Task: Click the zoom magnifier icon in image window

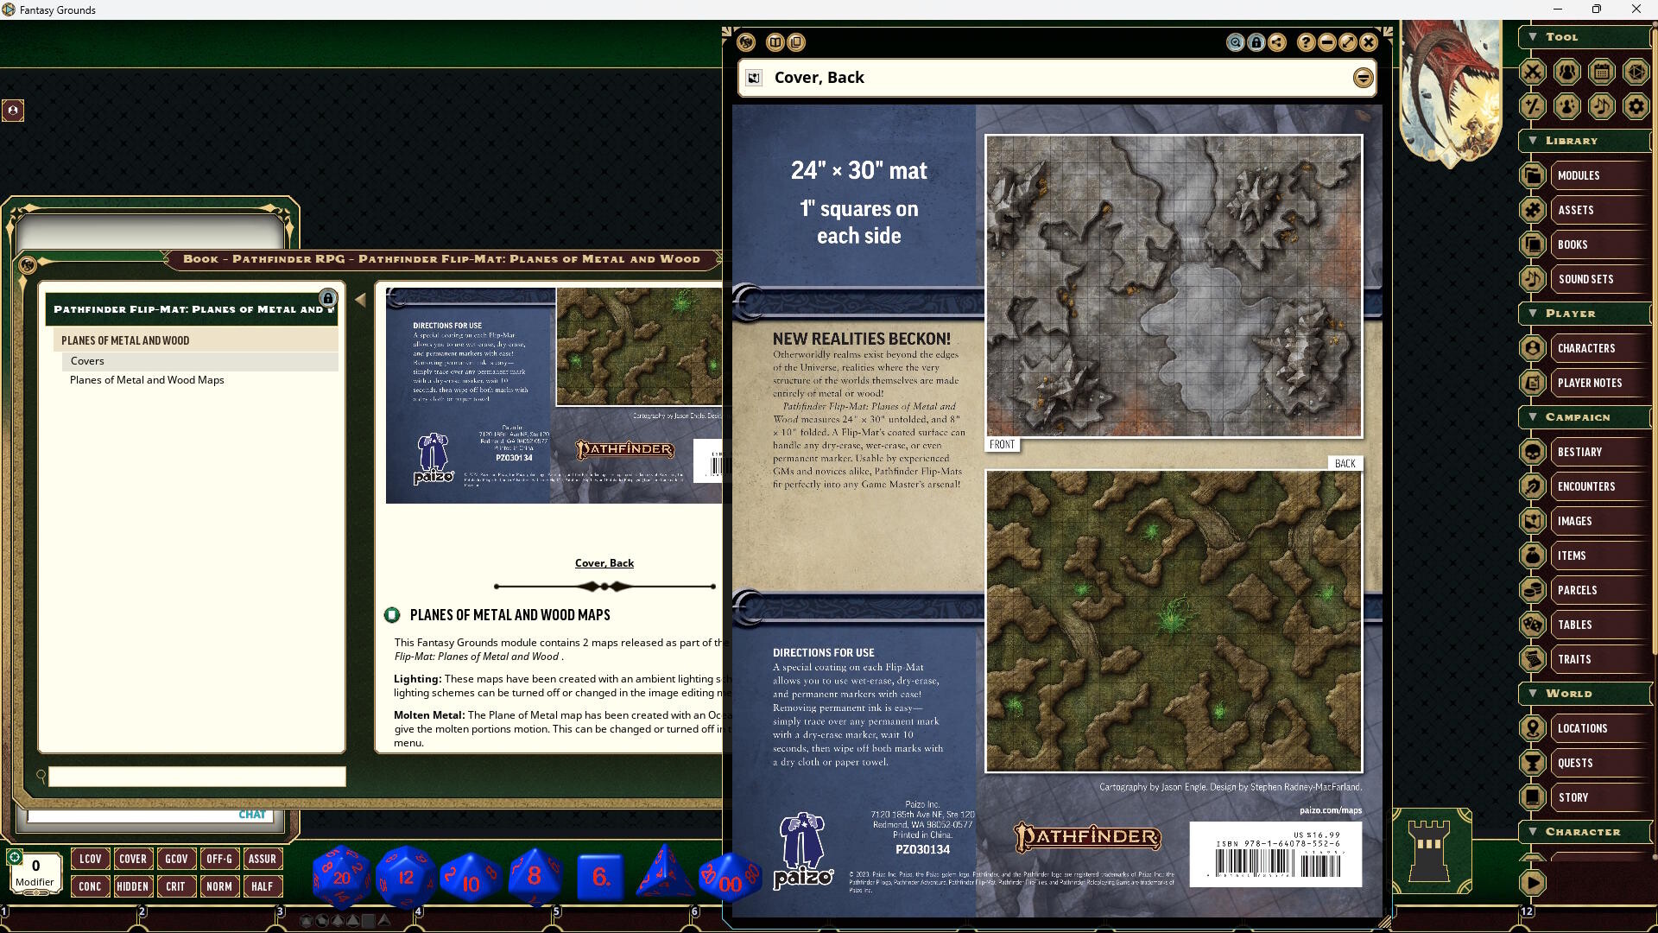Action: pyautogui.click(x=1236, y=42)
